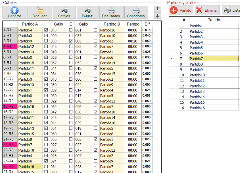The height and width of the screenshot is (173, 240).
Task: Select the pink 15-R2 row label
Action: pyautogui.click(x=10, y=106)
